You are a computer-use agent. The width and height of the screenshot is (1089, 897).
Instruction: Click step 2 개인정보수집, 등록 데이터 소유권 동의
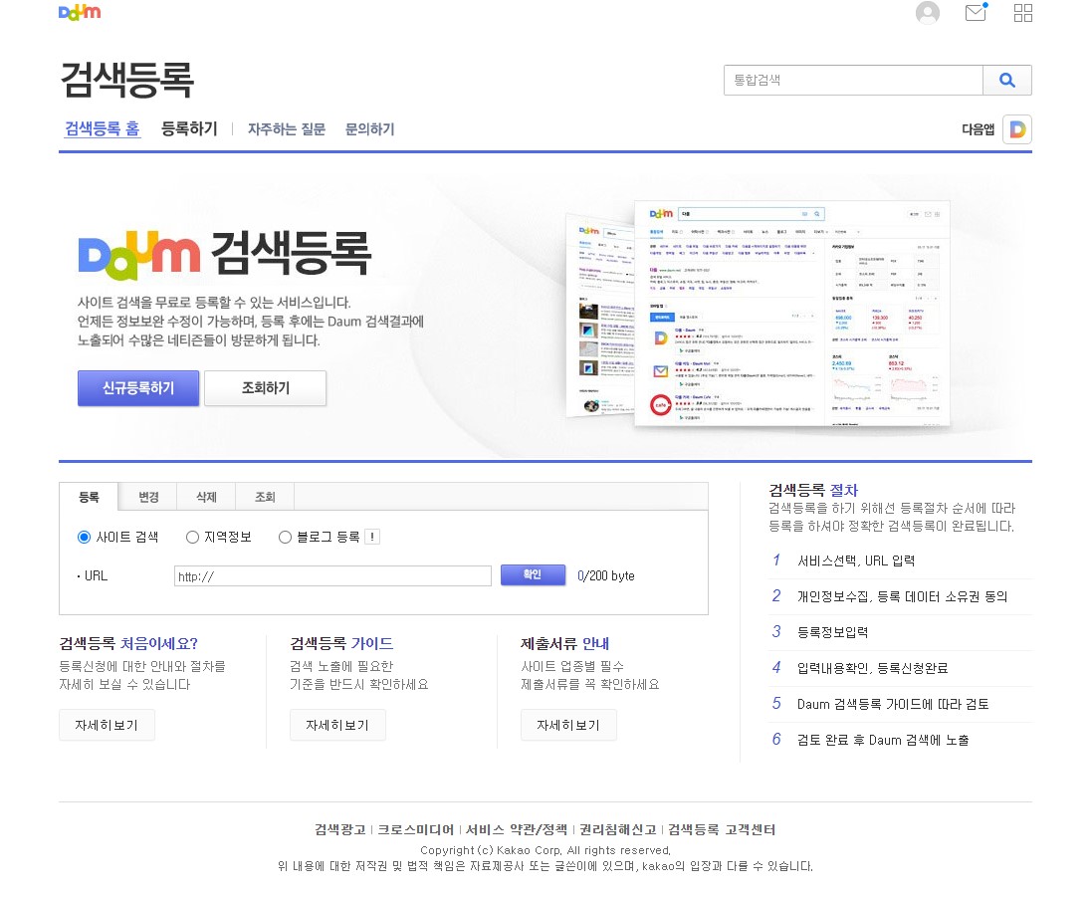(900, 597)
